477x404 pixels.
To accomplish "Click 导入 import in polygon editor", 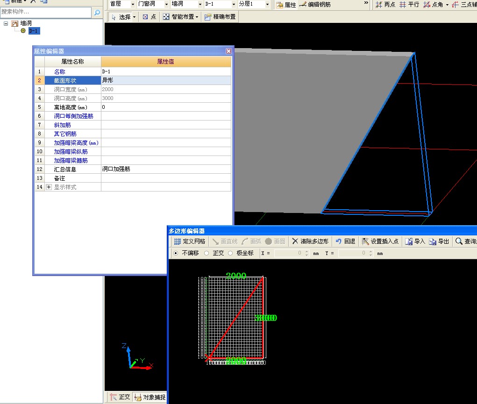I will (415, 241).
